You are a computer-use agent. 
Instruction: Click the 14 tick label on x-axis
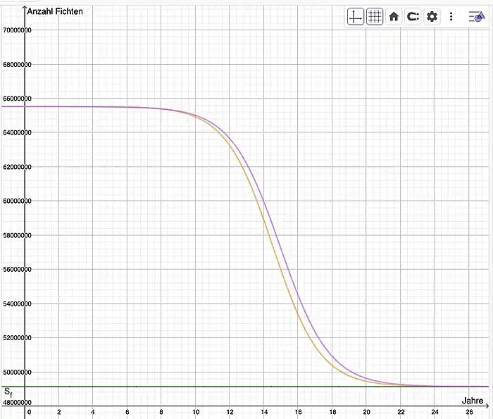coord(263,411)
